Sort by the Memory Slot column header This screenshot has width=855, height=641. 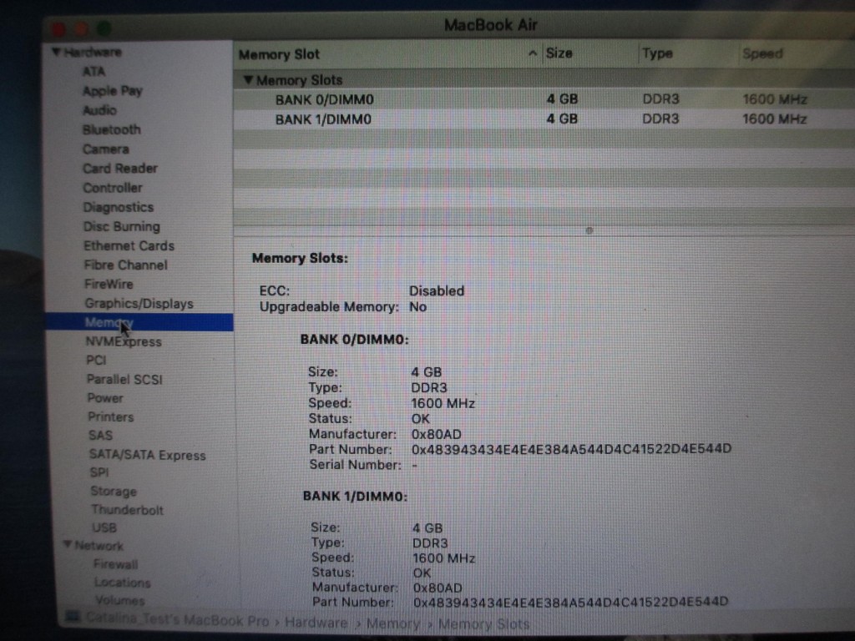(x=387, y=54)
